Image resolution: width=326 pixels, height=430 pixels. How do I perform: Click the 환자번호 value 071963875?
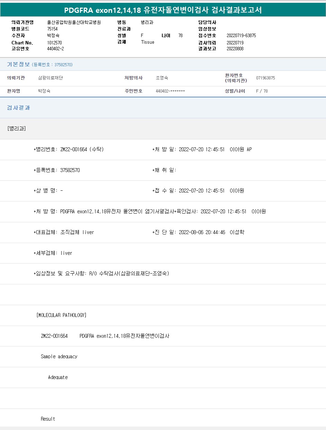click(265, 78)
